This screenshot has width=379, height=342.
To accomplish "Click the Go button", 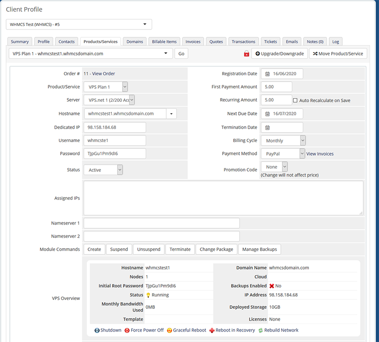I will click(x=181, y=54).
